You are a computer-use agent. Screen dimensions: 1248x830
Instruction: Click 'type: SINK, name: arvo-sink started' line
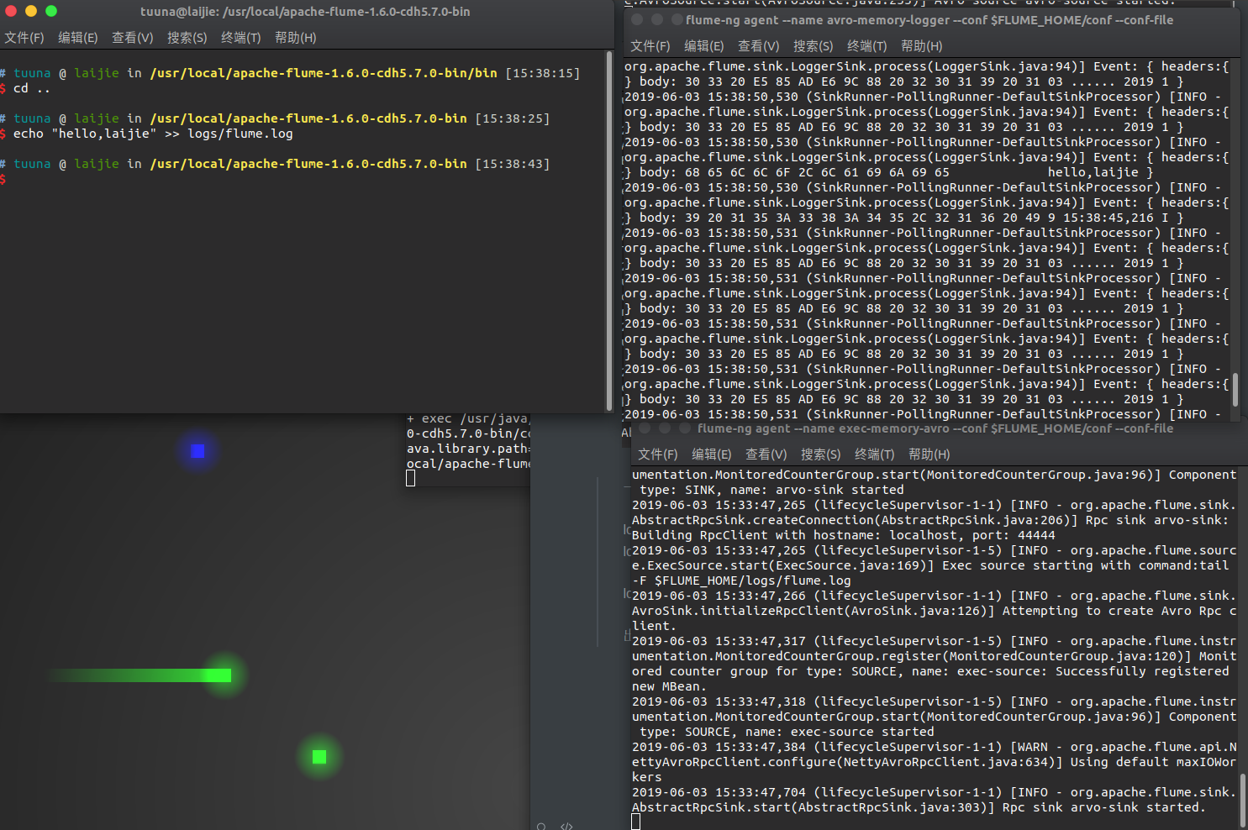771,490
